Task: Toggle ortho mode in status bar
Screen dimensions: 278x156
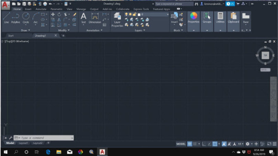Action: (204, 144)
